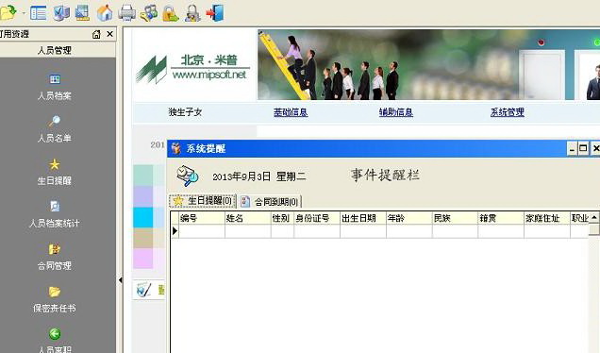Click the purple color block on the left
The image size is (600, 353).
tap(143, 196)
